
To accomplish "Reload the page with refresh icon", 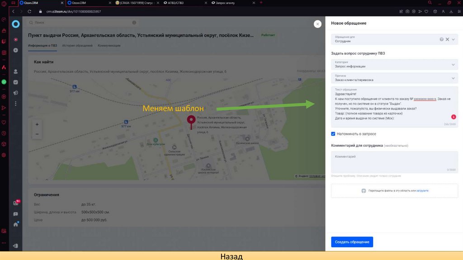I will [29, 11].
